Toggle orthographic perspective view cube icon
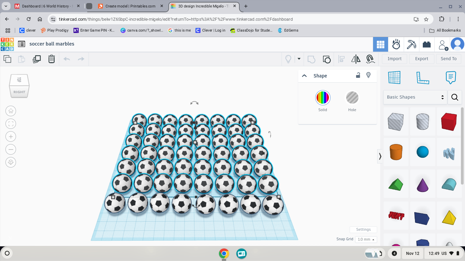 coord(11,162)
